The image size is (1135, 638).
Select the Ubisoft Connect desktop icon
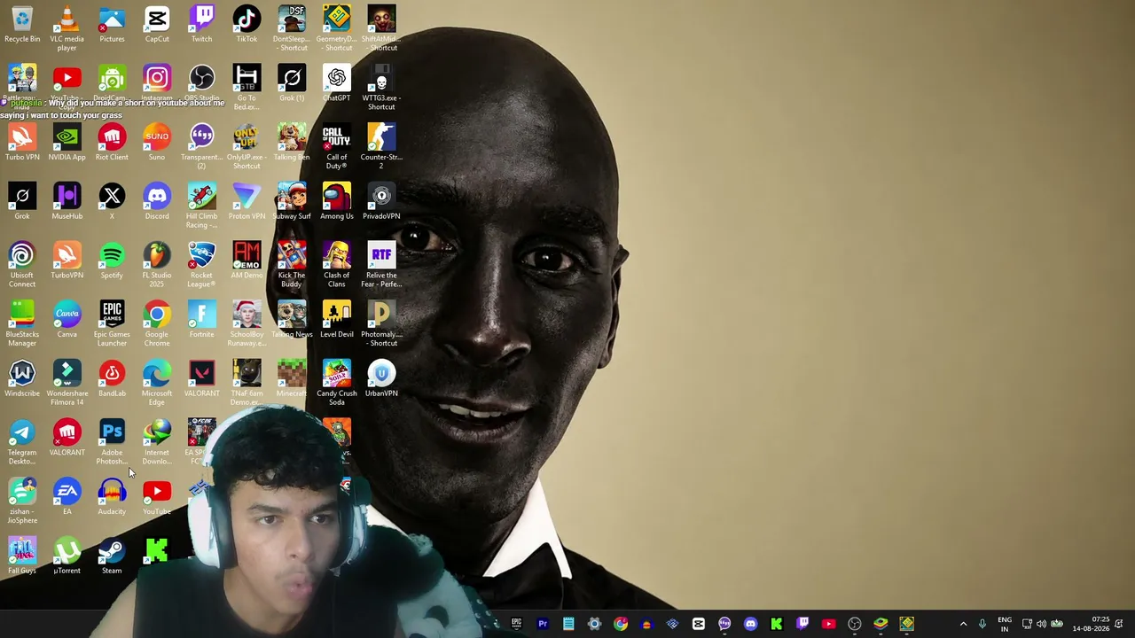click(22, 264)
